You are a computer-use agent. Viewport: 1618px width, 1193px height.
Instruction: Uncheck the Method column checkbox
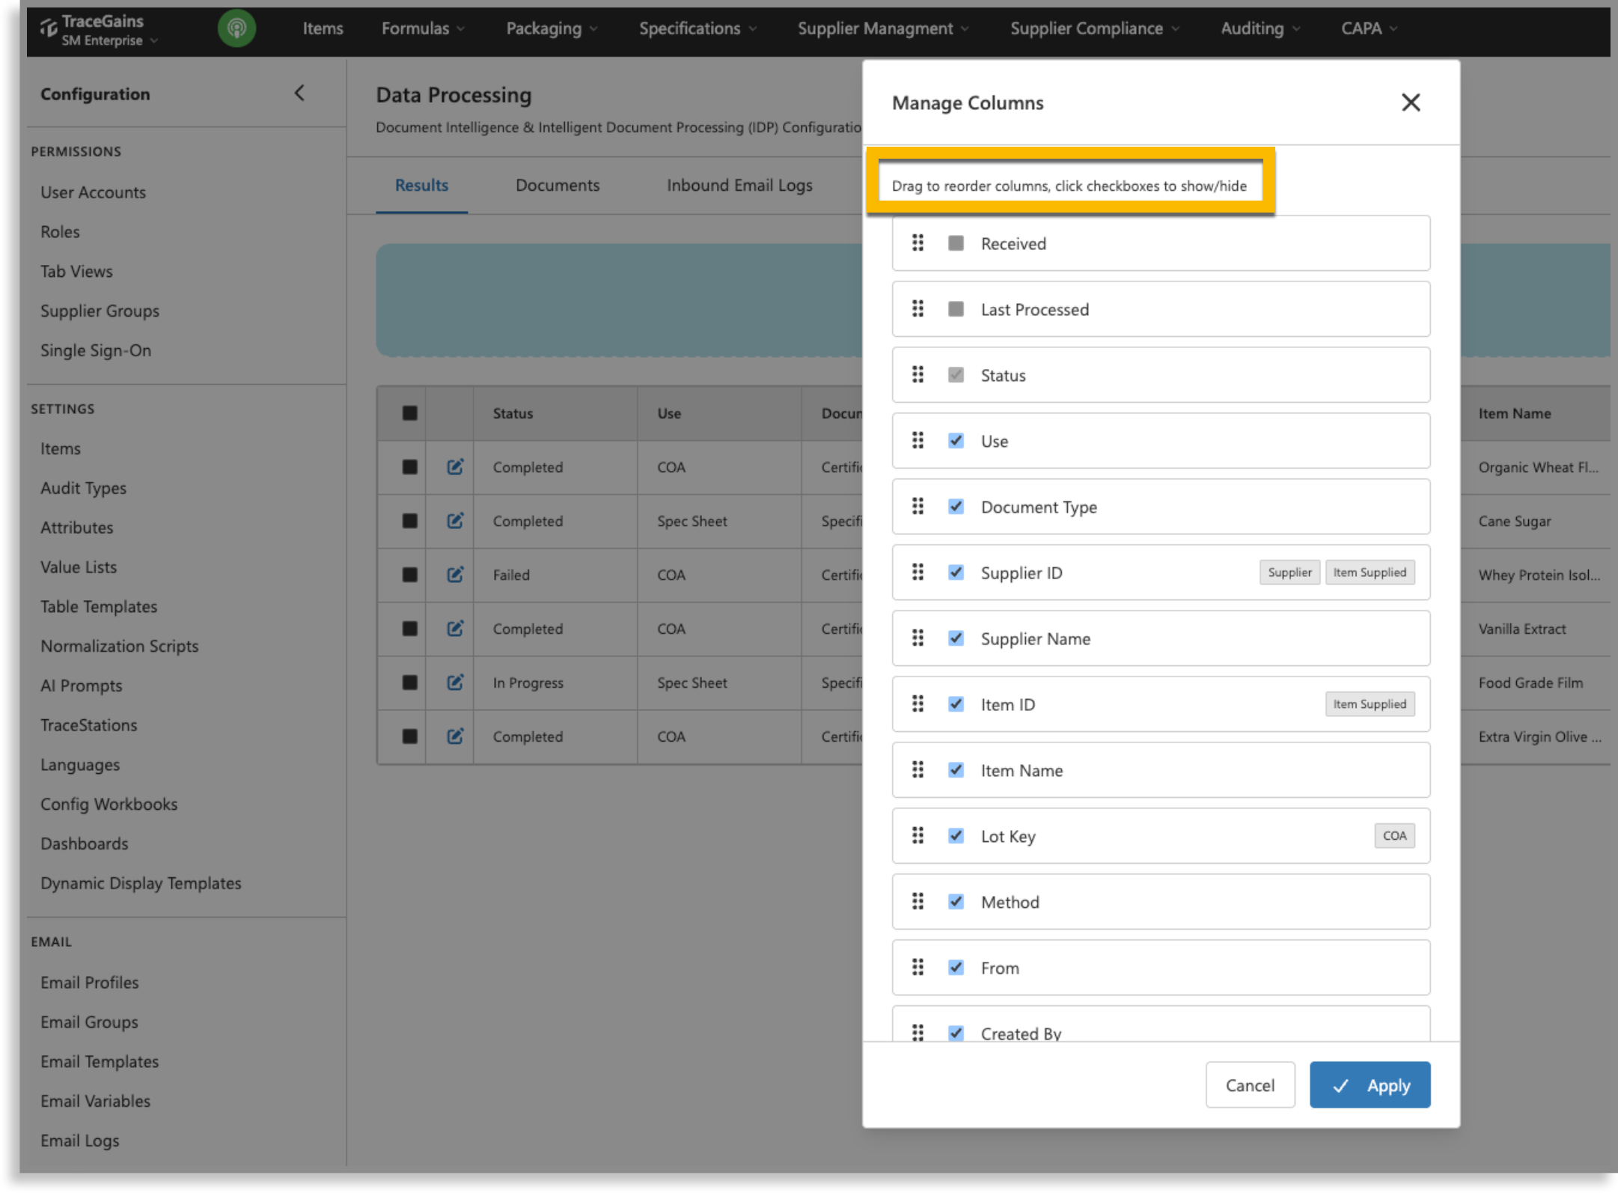[x=956, y=902]
